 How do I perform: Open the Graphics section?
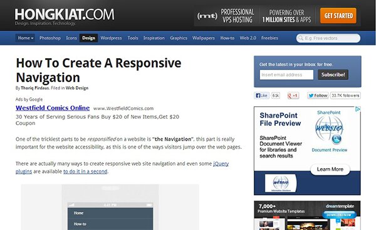pyautogui.click(x=179, y=38)
